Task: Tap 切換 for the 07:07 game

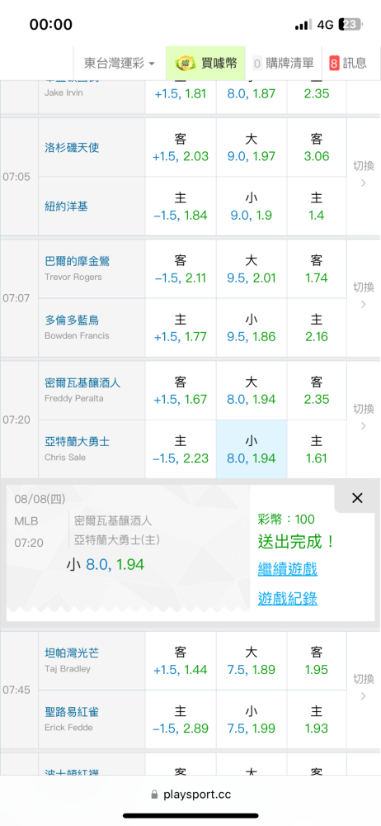Action: pos(363,295)
